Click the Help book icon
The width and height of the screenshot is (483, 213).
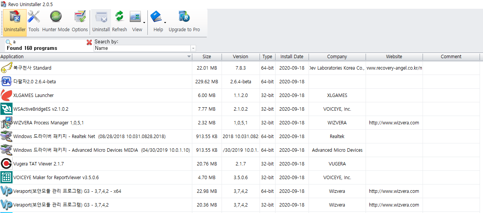[x=156, y=17]
